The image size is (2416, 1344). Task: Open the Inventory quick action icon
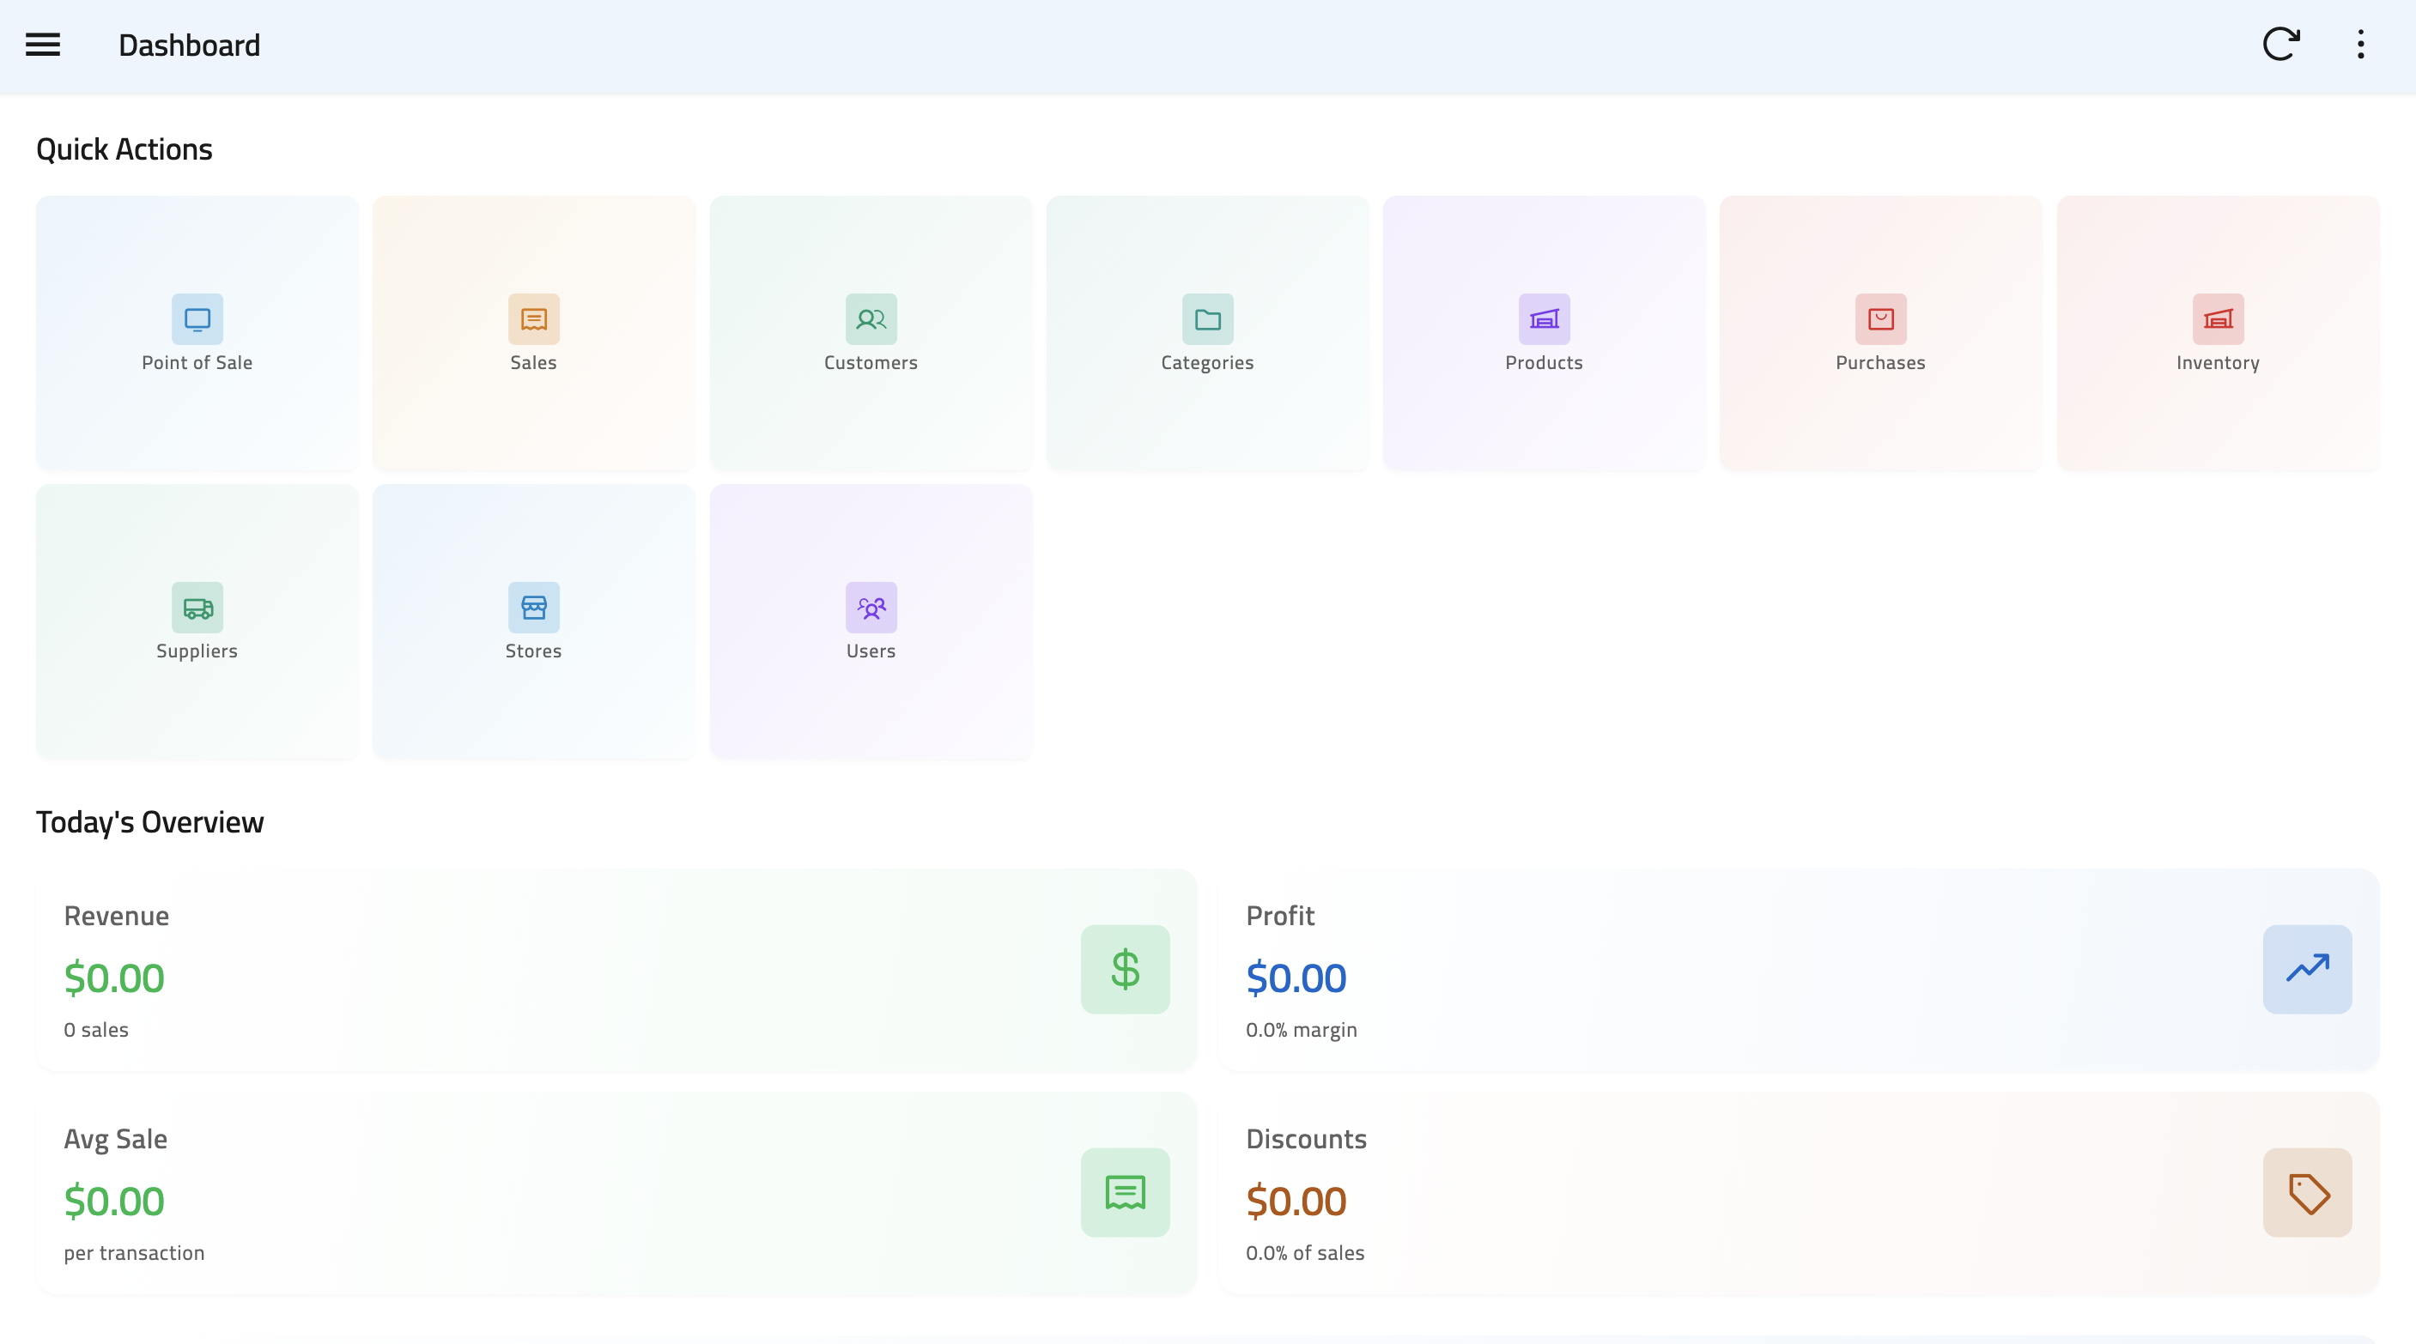click(x=2217, y=318)
